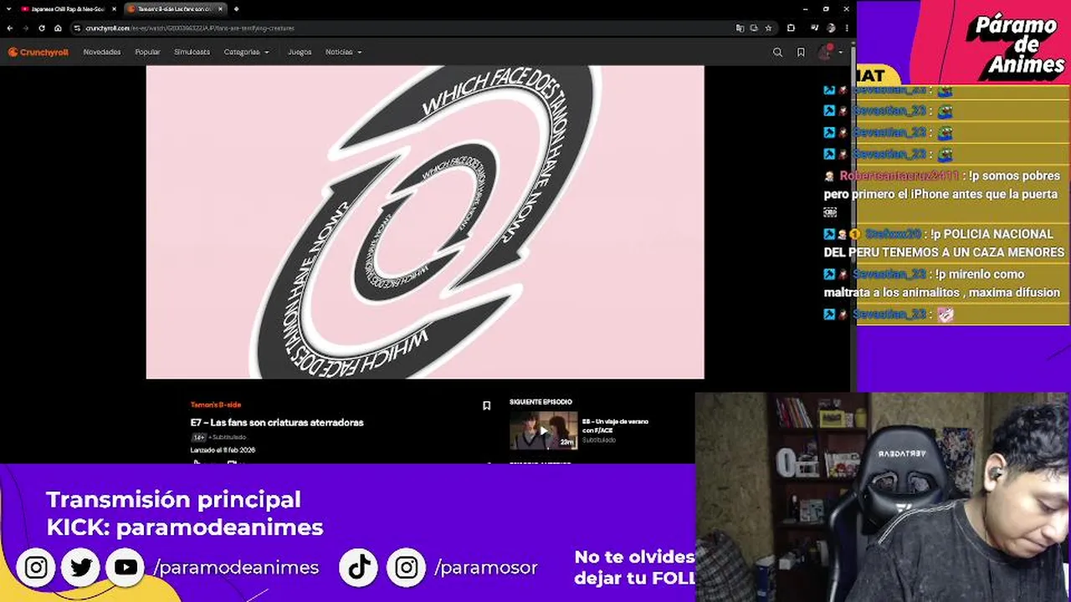Click the 'SIGUIENTE EPISODIO' heading
1071x602 pixels.
point(541,402)
